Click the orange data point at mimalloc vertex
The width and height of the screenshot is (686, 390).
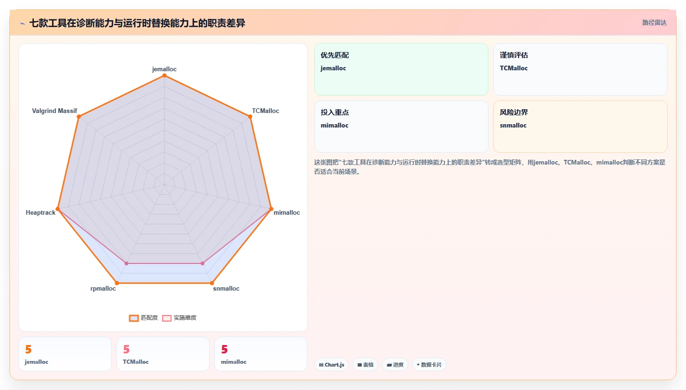[x=271, y=209]
